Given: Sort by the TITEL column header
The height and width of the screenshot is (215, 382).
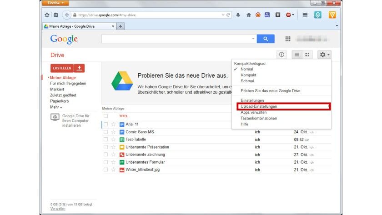Looking at the screenshot, I should pos(124,116).
